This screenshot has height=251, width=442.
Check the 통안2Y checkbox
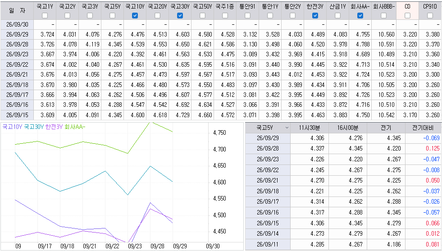(292, 16)
